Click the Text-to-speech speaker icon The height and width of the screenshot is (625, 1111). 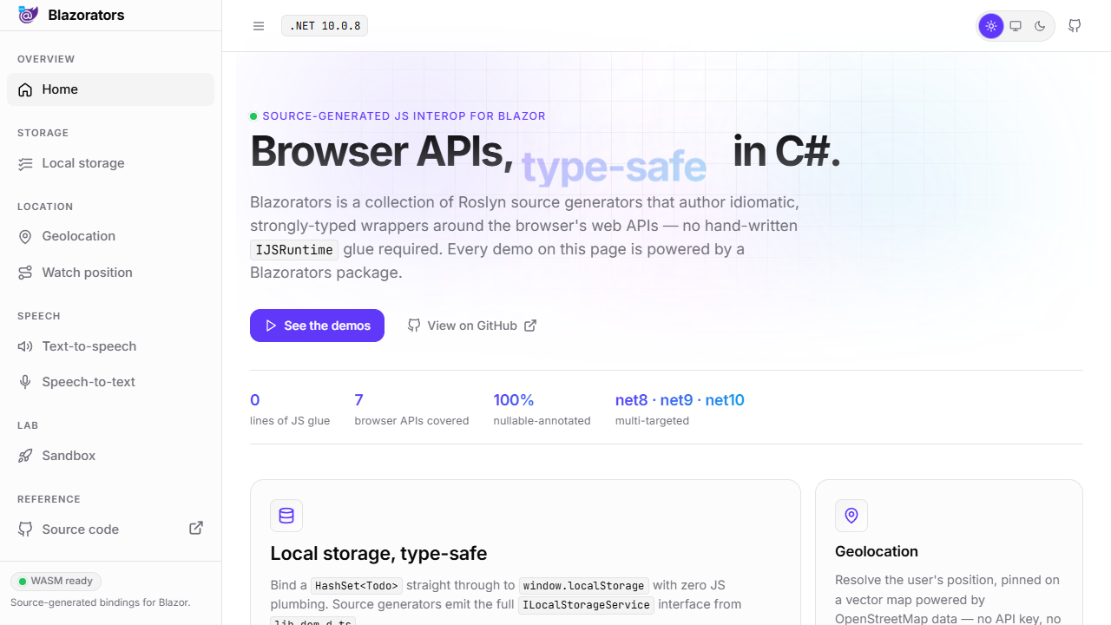tap(25, 346)
